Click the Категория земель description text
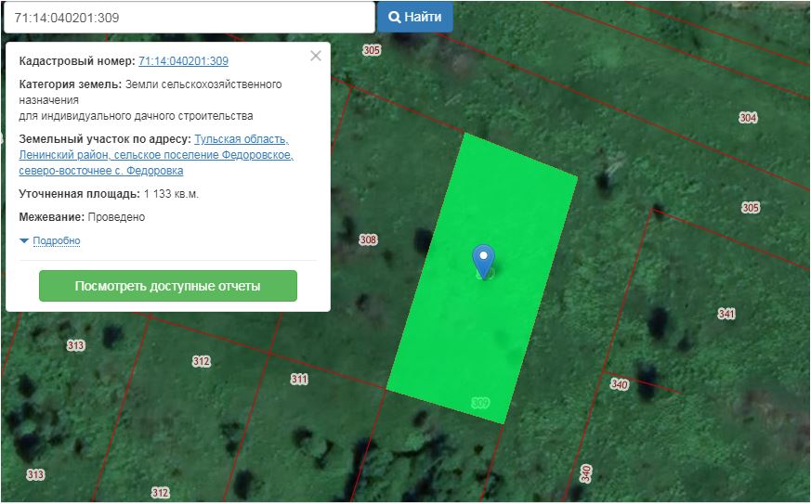This screenshot has width=811, height=504. point(150,99)
